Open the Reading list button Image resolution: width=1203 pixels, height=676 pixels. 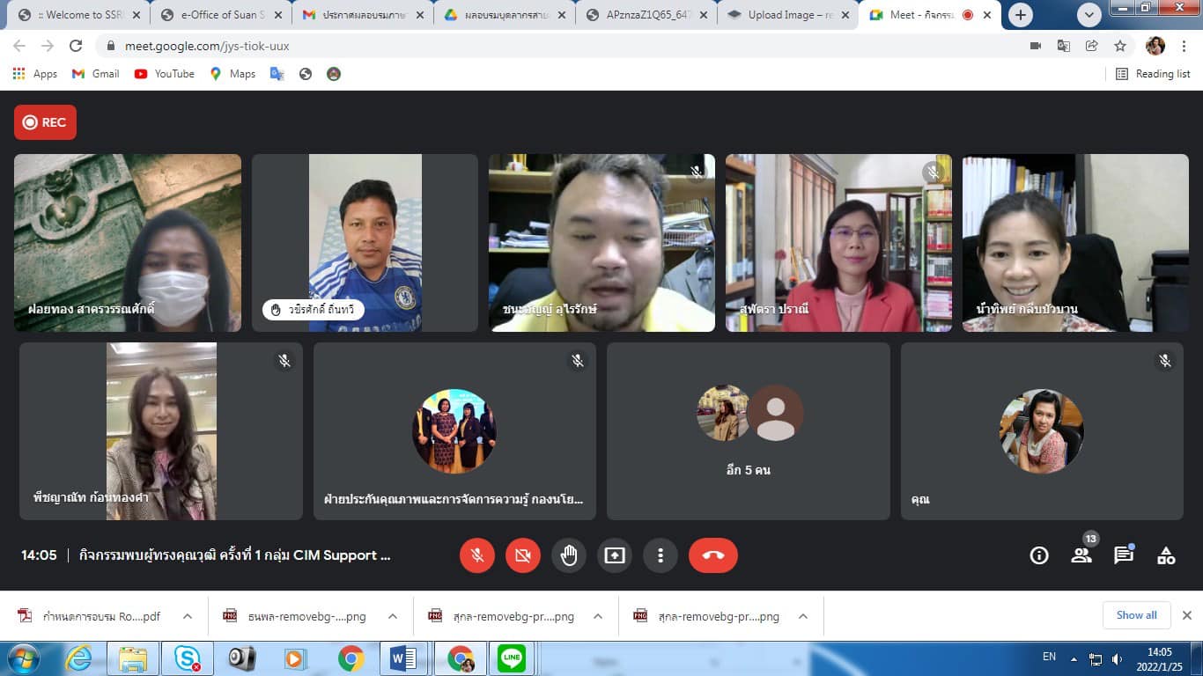[1153, 74]
